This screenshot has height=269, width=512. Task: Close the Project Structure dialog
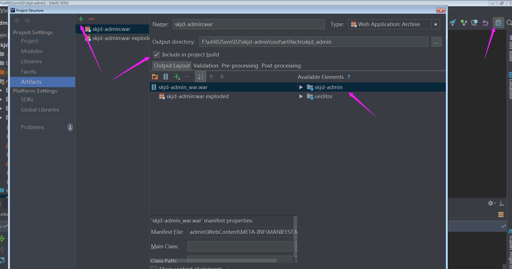tap(441, 10)
